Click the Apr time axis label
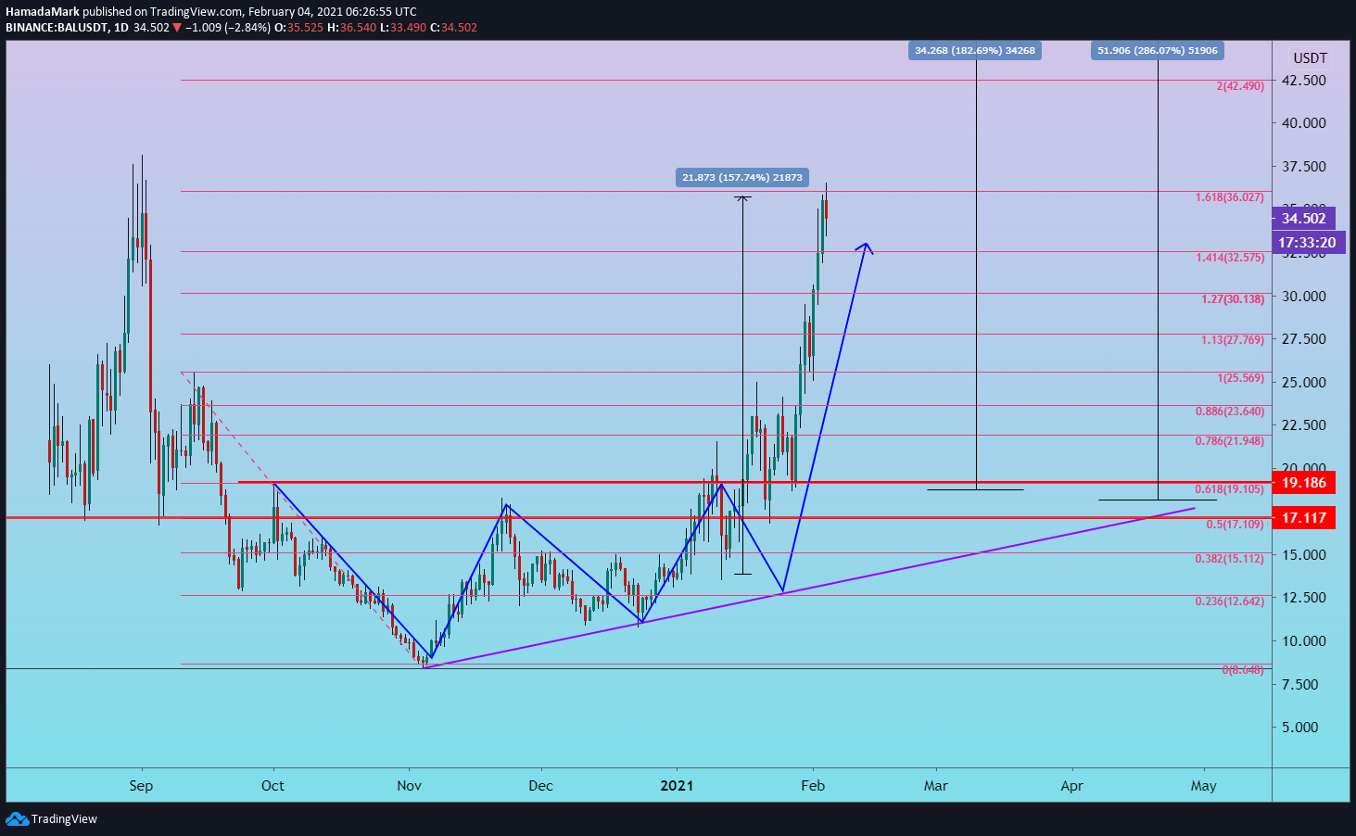 click(1072, 786)
